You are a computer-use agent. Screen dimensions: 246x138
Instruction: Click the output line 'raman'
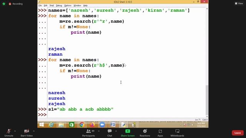[55, 54]
